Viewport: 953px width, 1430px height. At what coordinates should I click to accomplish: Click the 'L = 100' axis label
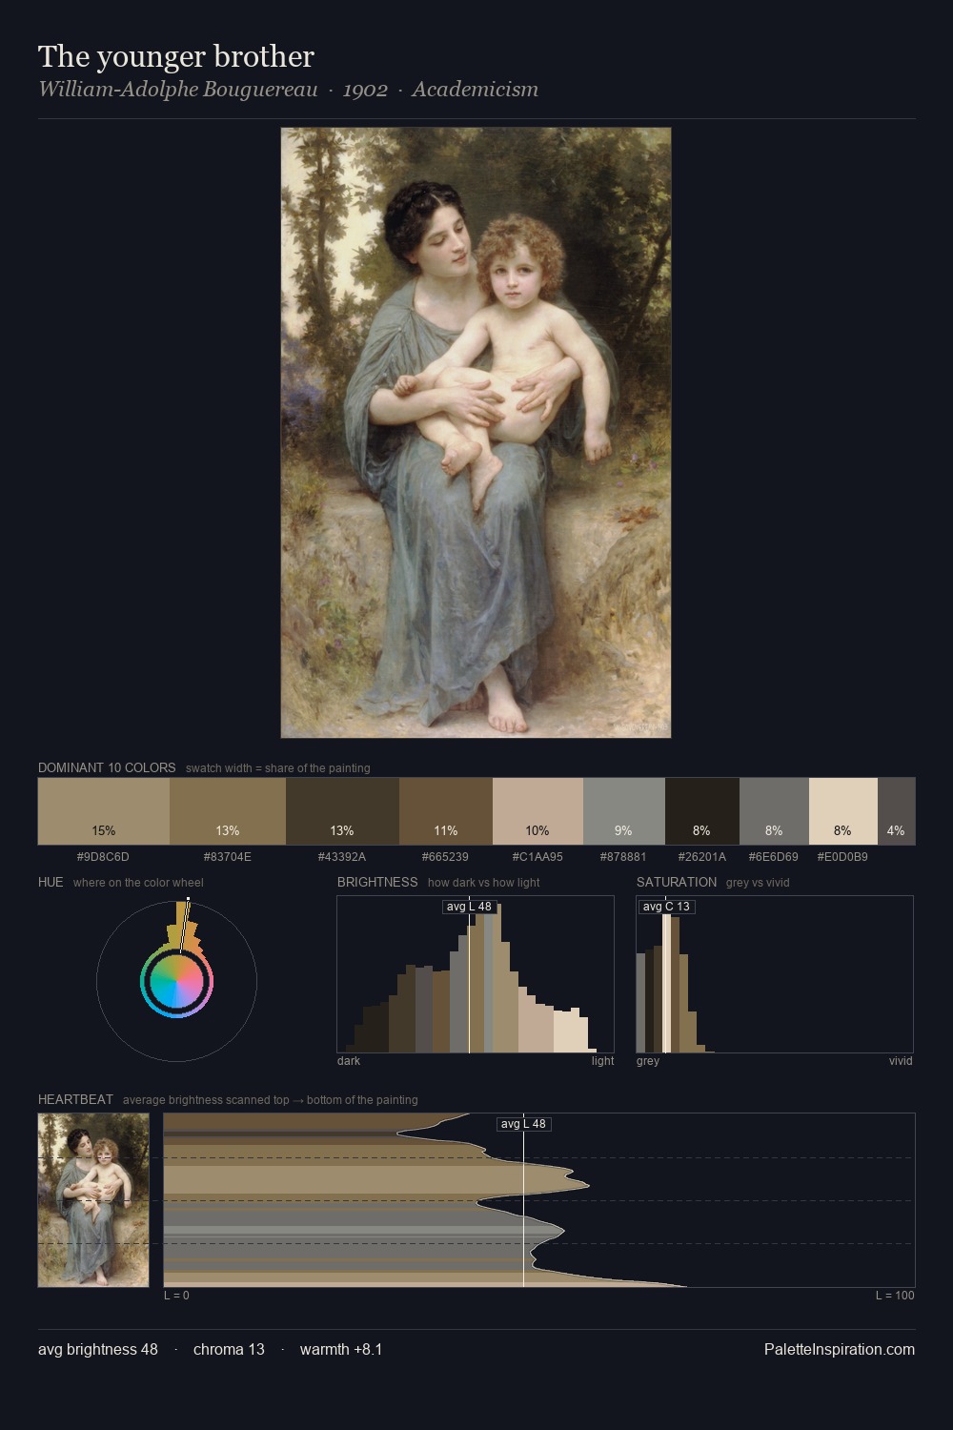point(895,1295)
